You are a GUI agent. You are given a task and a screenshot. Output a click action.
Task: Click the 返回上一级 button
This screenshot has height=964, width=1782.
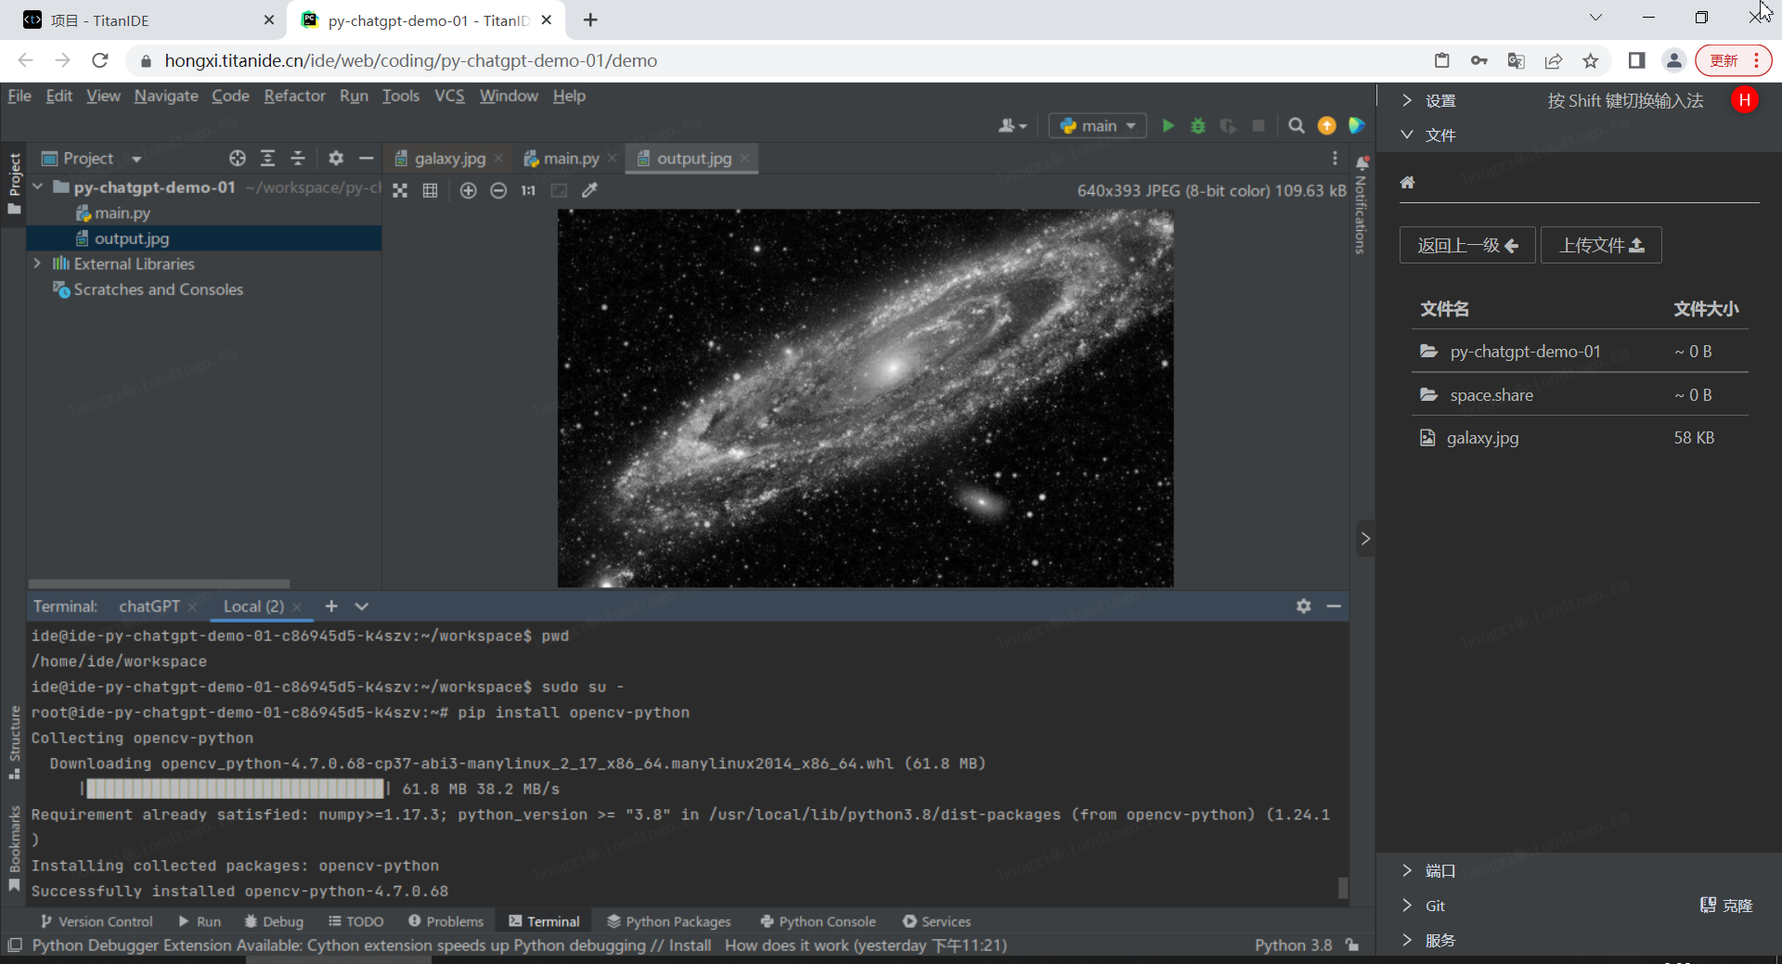click(x=1466, y=246)
